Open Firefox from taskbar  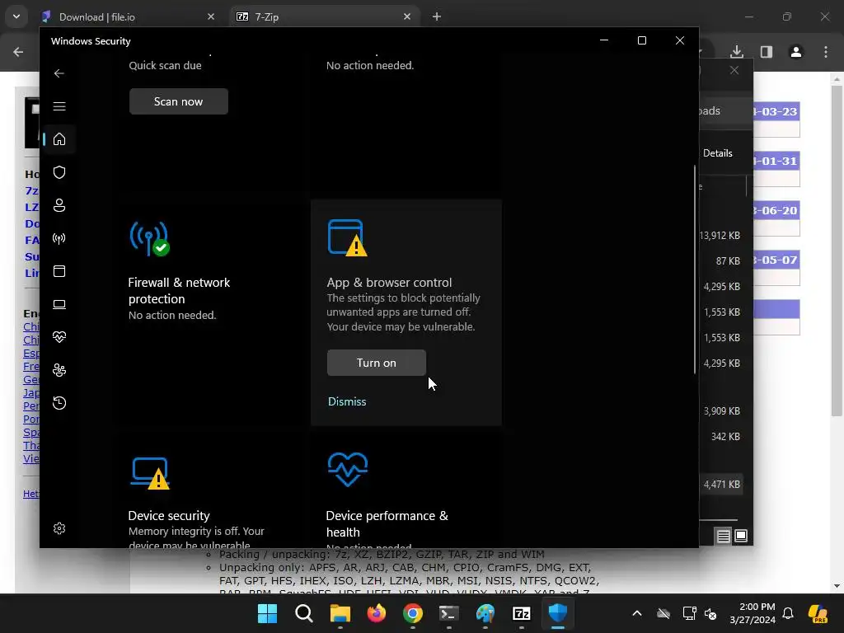[x=376, y=613]
